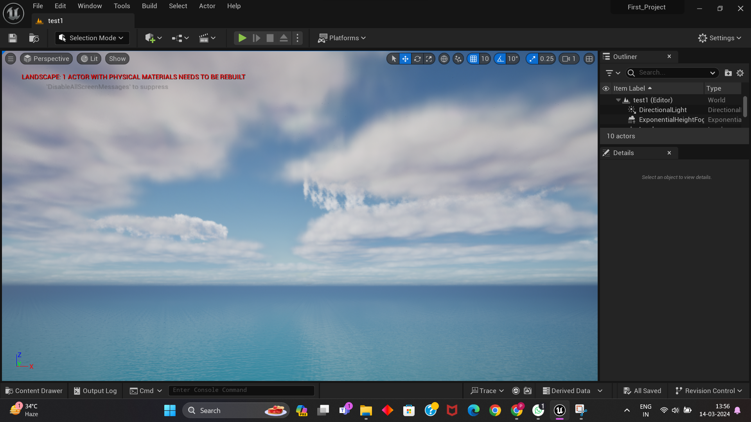The image size is (751, 422).
Task: Disable visibility of DirectionalLight in Outliner
Action: [x=606, y=110]
